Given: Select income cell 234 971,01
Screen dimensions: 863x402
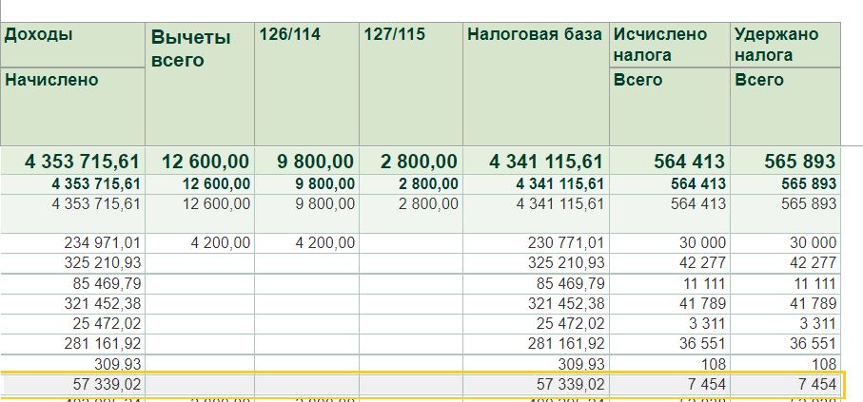Looking at the screenshot, I should coord(98,243).
